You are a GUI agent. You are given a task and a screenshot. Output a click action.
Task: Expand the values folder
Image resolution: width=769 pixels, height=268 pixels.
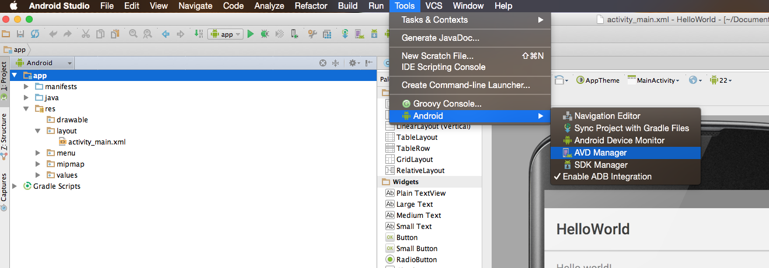pyautogui.click(x=38, y=175)
